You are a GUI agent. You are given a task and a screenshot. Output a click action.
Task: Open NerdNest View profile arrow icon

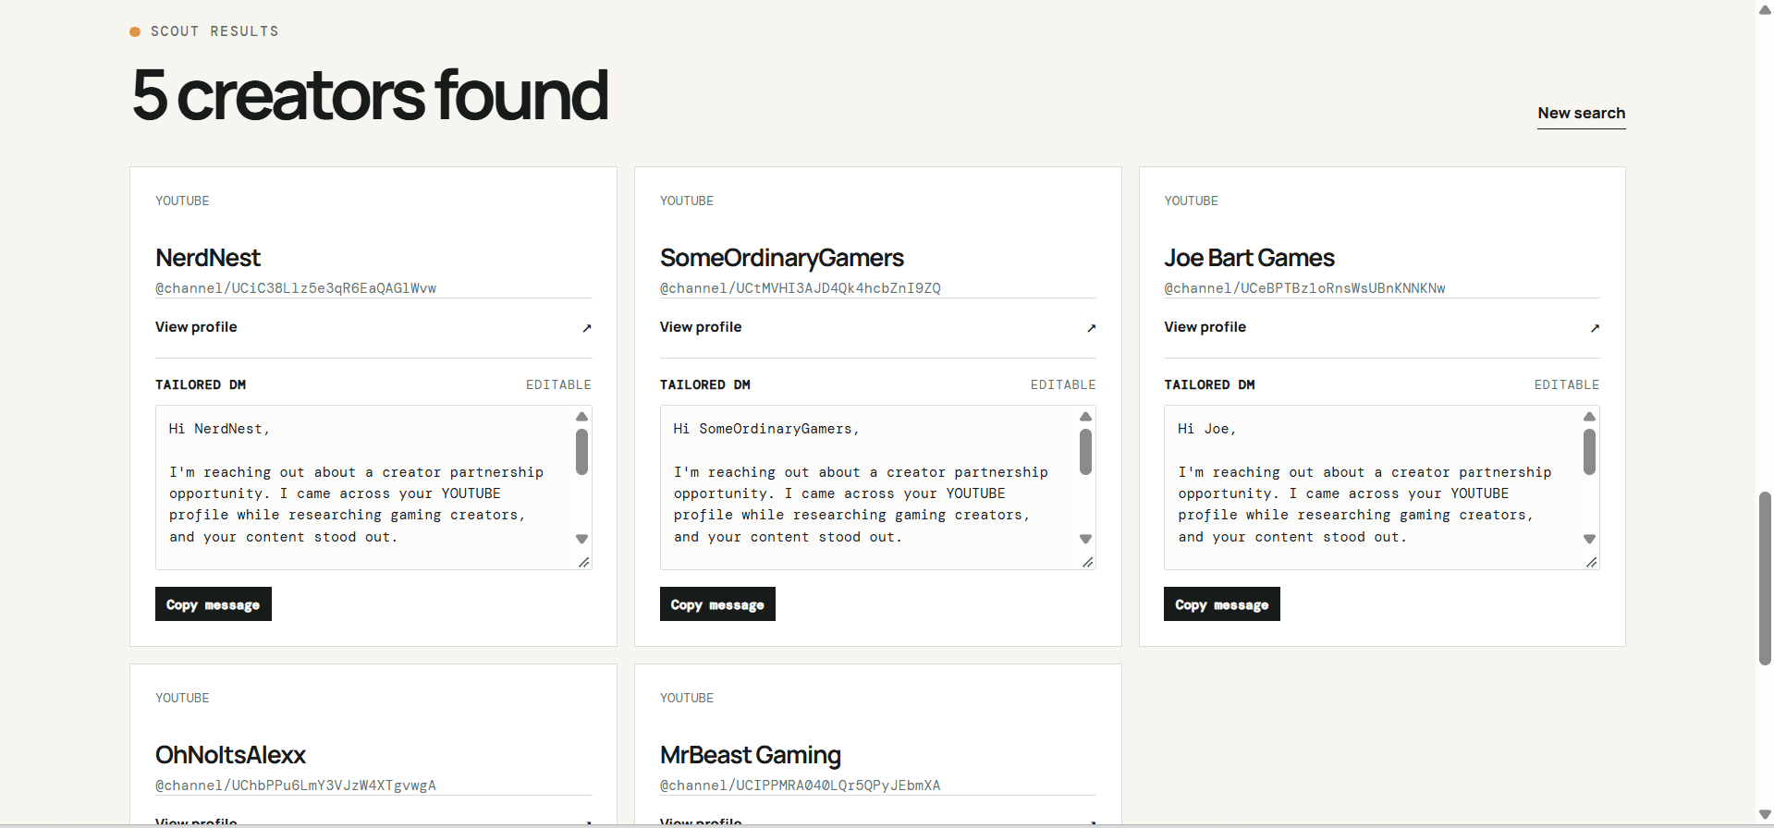[586, 328]
